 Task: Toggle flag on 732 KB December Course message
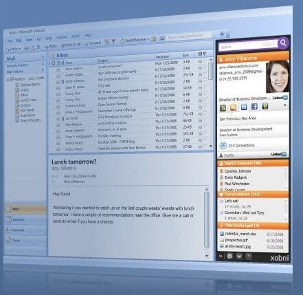(205, 113)
